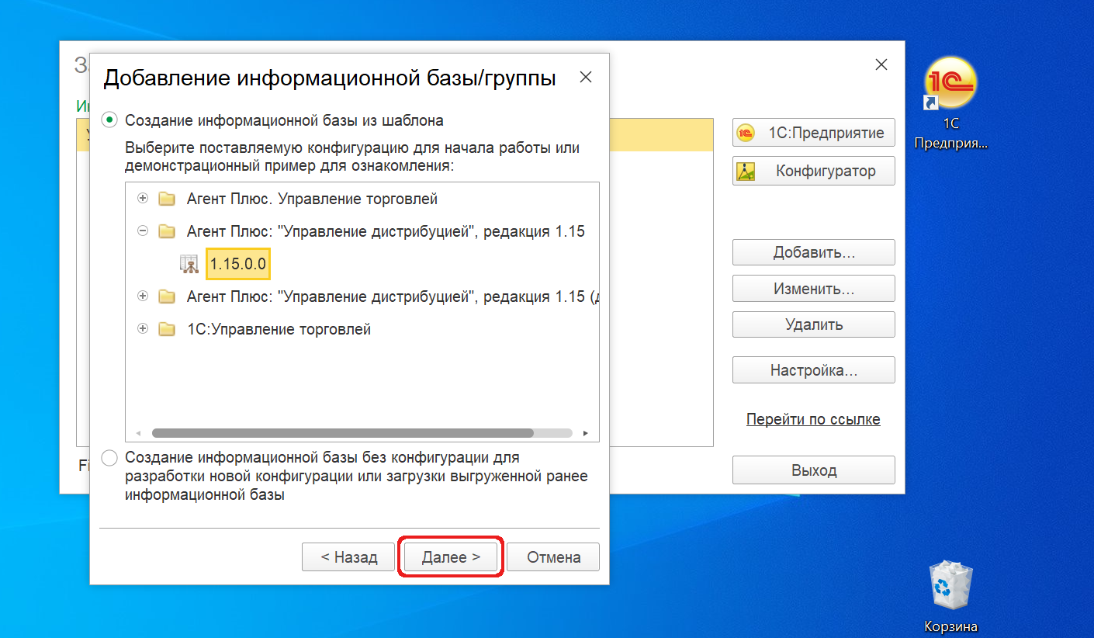Click Выход button in launcher window
Viewport: 1094px width, 638px height.
pyautogui.click(x=814, y=470)
